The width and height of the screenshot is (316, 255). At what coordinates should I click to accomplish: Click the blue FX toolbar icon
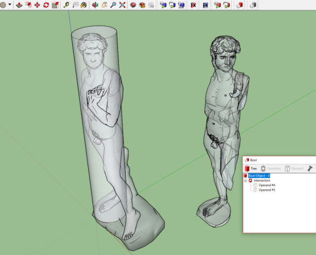coord(206,5)
